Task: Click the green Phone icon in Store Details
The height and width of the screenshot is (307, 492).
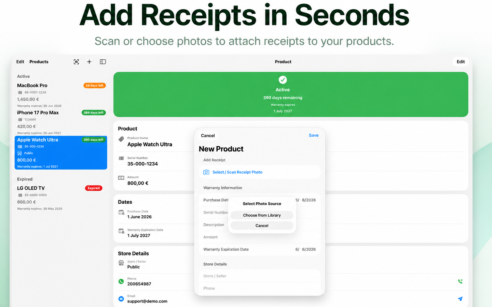Action: point(121,281)
